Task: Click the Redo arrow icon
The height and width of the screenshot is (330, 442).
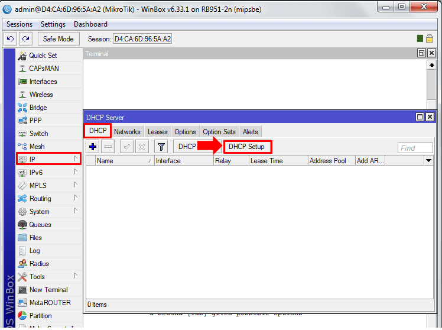Action: [25, 38]
